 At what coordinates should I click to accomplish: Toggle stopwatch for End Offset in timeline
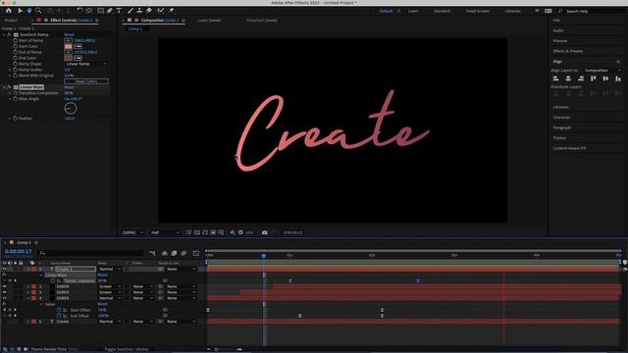coord(59,316)
